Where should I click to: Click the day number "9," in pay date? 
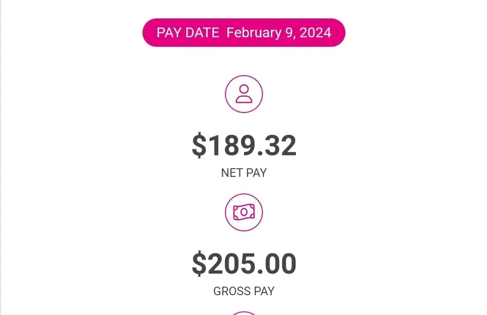click(x=290, y=33)
